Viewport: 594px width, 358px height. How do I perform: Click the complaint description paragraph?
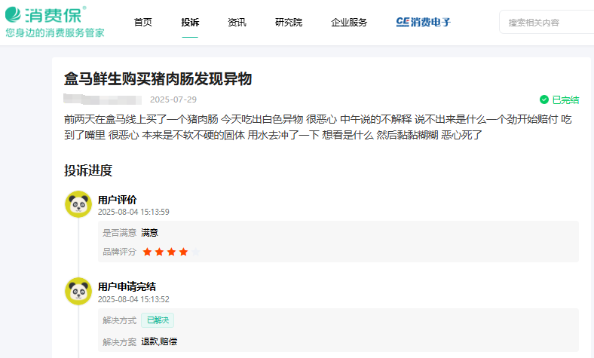(x=317, y=127)
